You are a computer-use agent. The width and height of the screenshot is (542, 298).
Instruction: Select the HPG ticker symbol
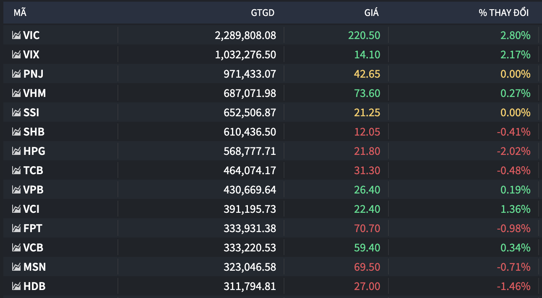click(x=34, y=151)
